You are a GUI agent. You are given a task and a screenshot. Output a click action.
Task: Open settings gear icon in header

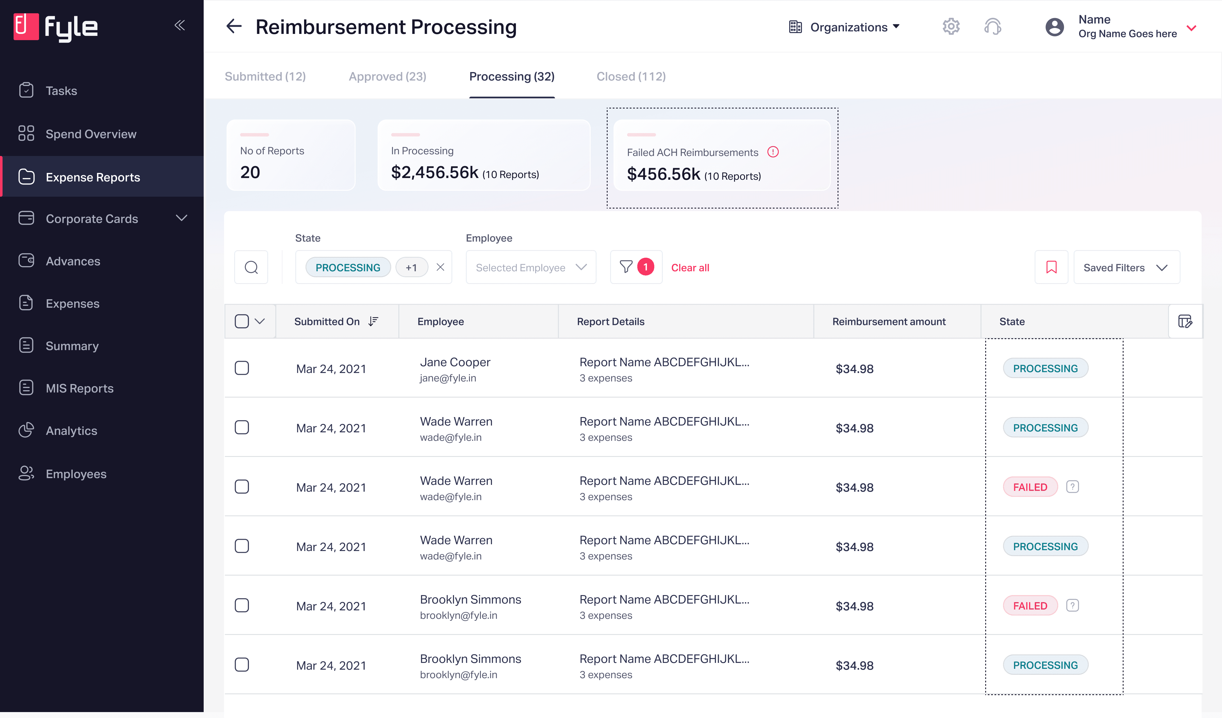click(951, 27)
